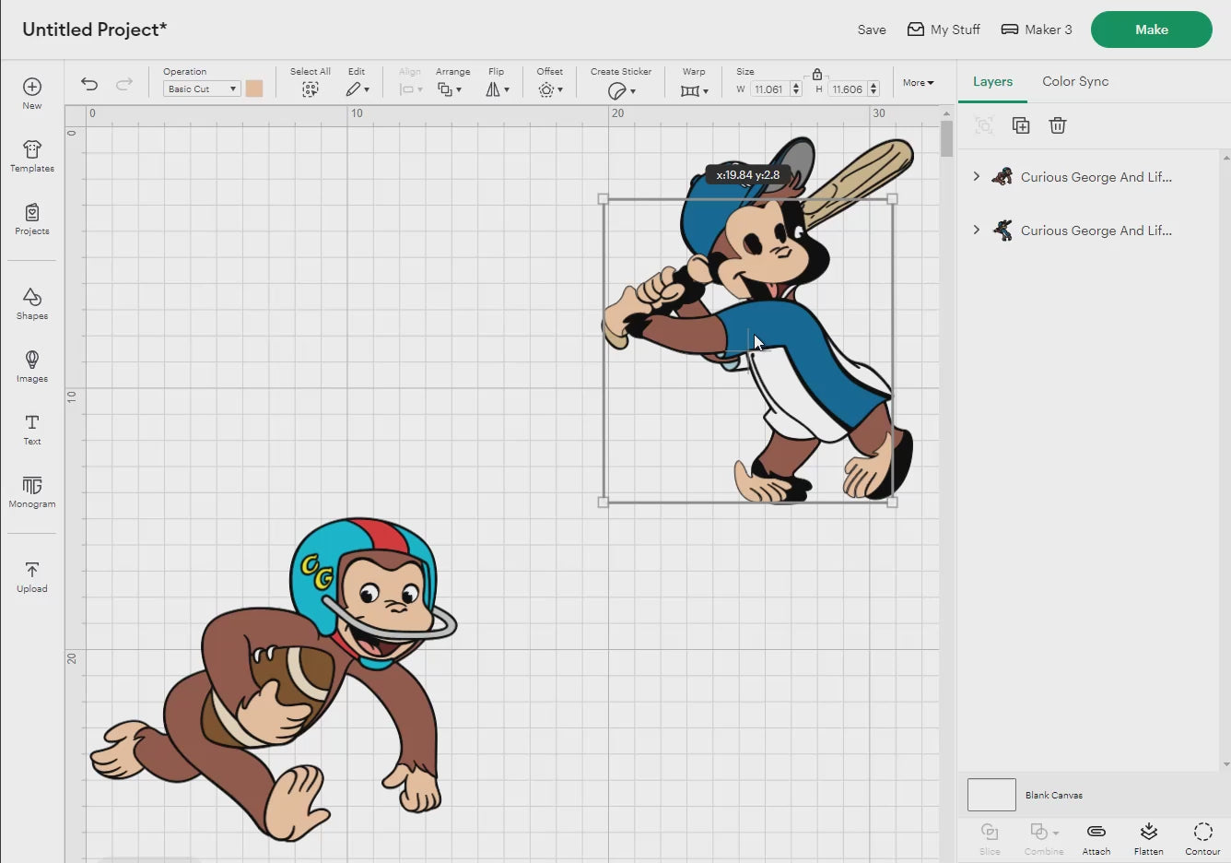Viewport: 1231px width, 863px height.
Task: Open the Combine menu
Action: tap(1044, 838)
